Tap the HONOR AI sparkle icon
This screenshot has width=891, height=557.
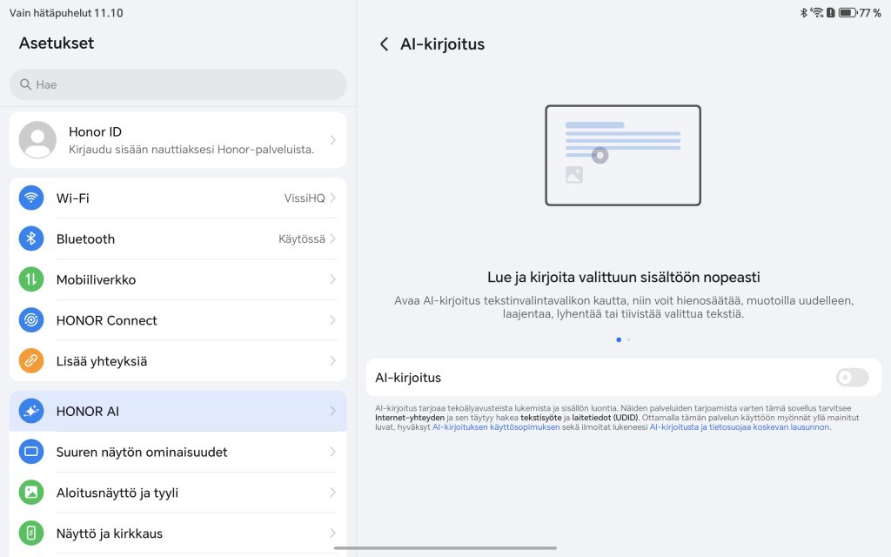(x=31, y=411)
